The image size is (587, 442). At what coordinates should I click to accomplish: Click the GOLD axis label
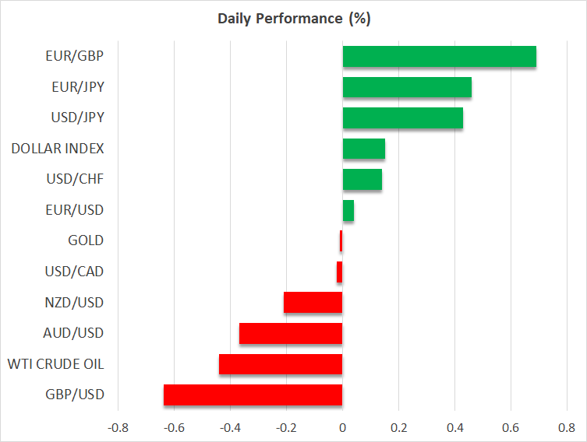tap(86, 241)
